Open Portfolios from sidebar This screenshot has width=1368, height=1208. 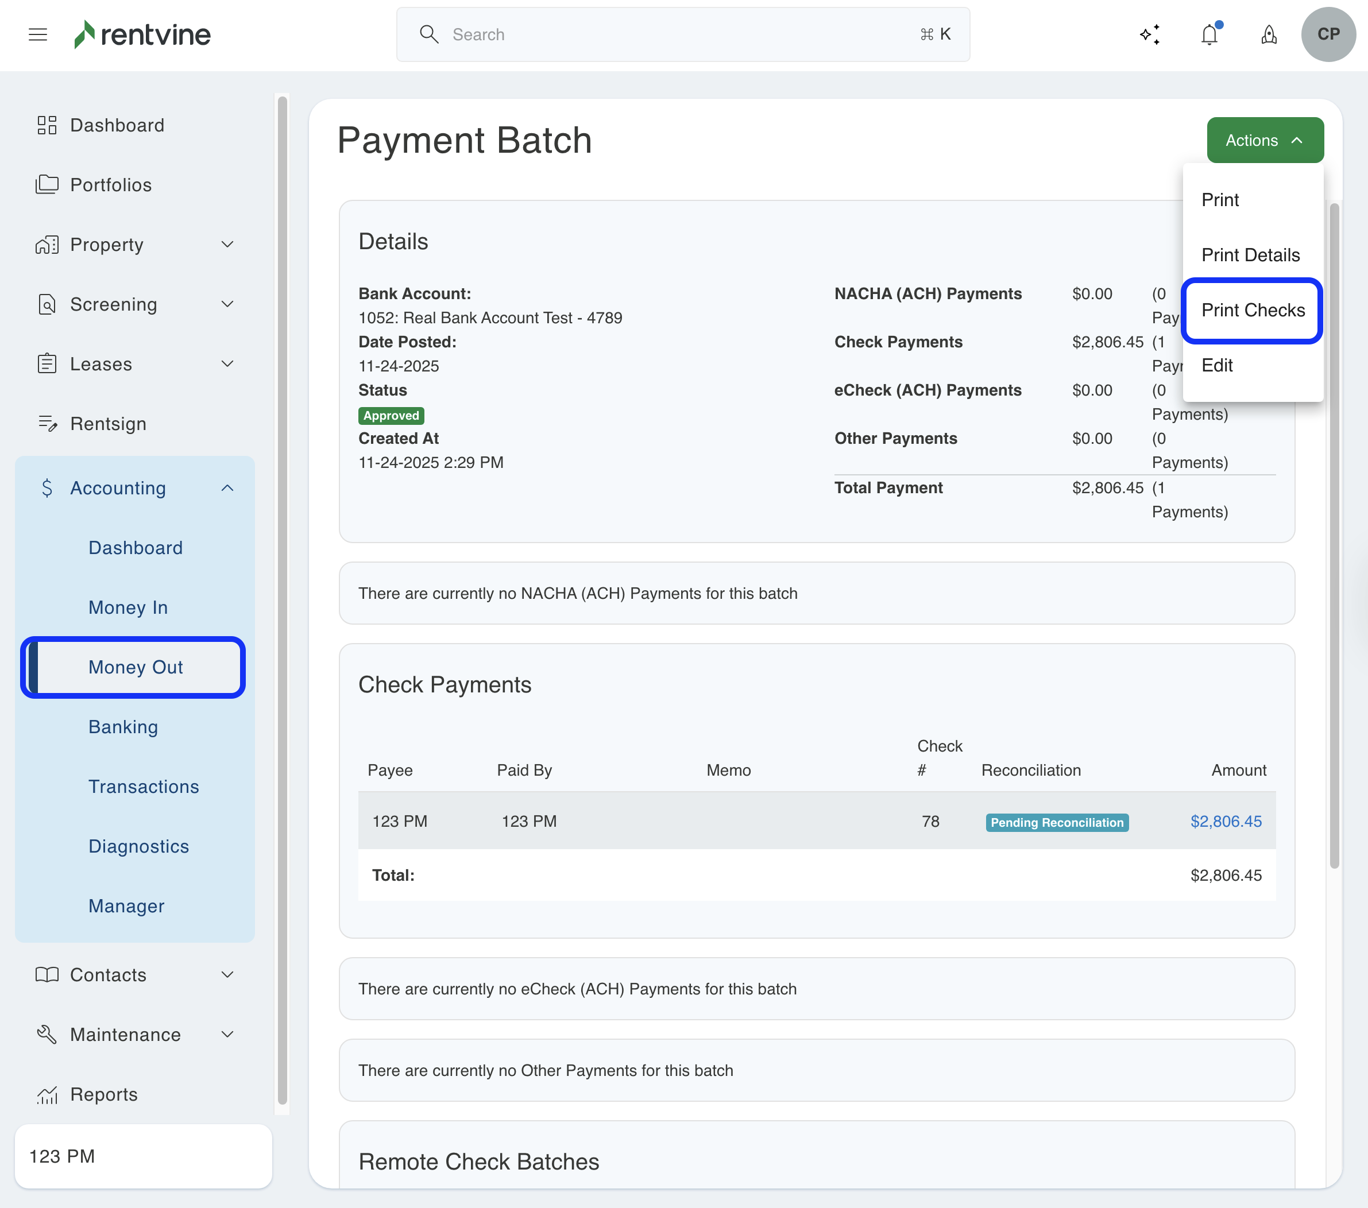pos(110,185)
